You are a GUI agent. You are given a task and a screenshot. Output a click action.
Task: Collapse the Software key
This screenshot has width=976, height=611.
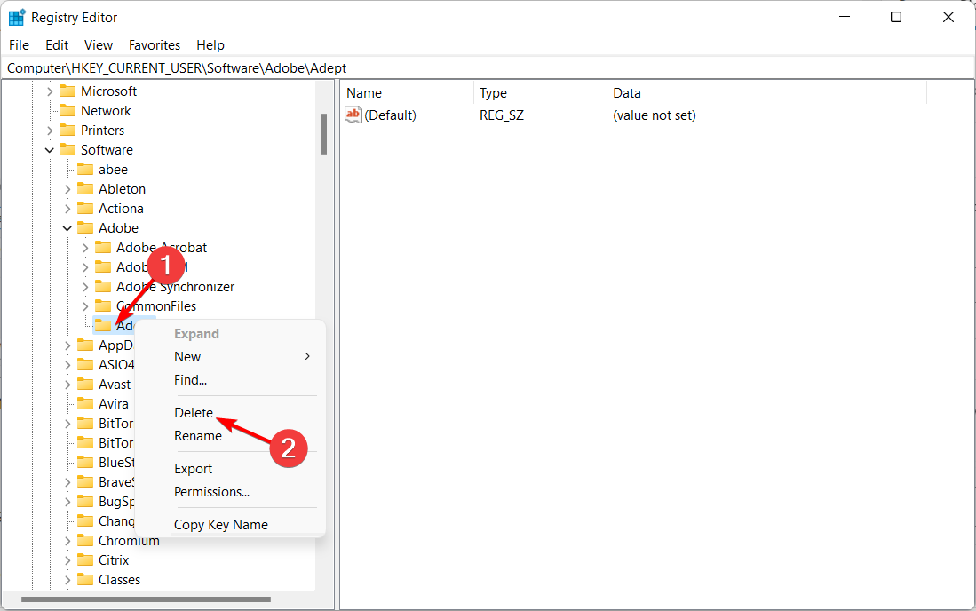[x=50, y=150]
